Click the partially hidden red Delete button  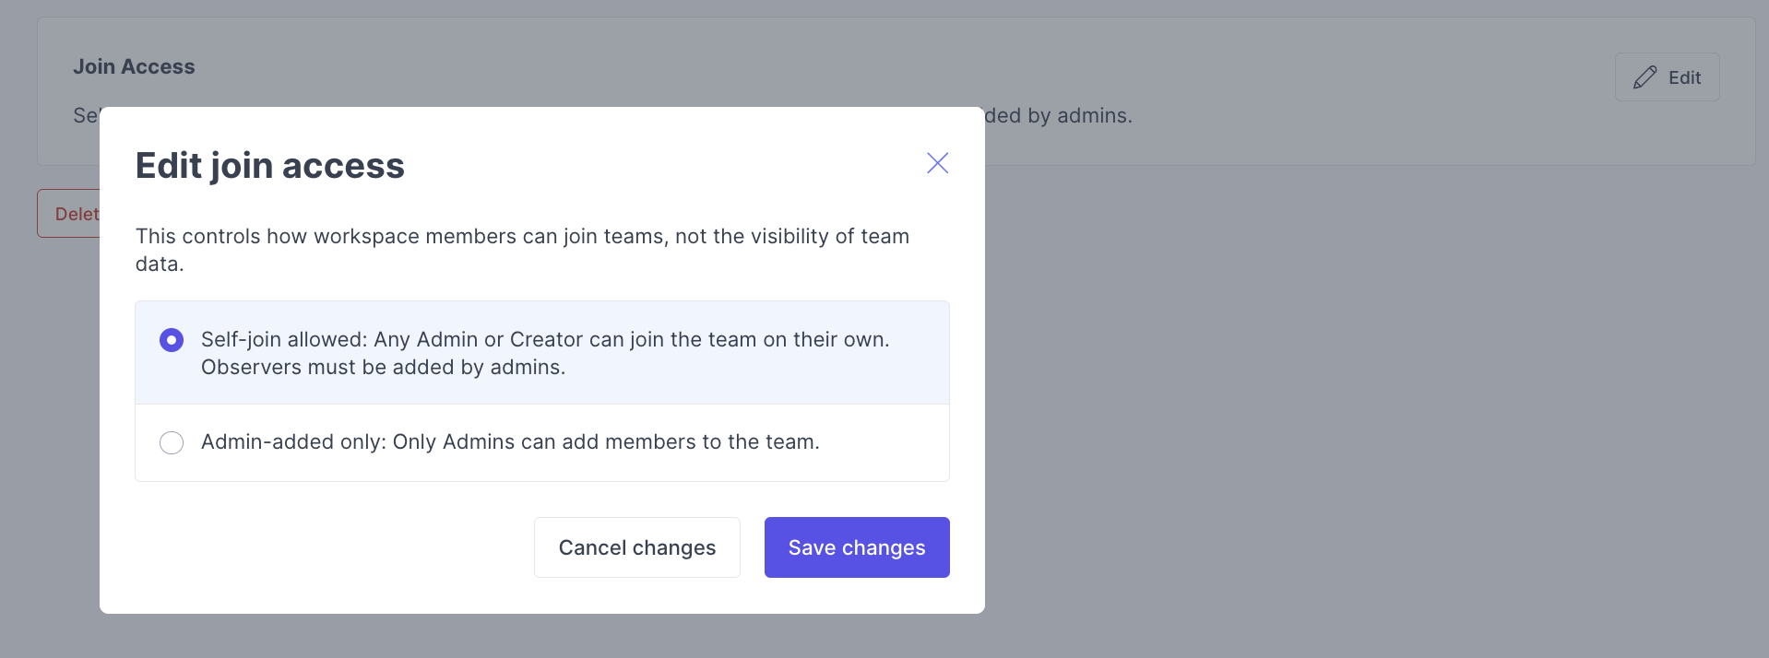(x=69, y=214)
